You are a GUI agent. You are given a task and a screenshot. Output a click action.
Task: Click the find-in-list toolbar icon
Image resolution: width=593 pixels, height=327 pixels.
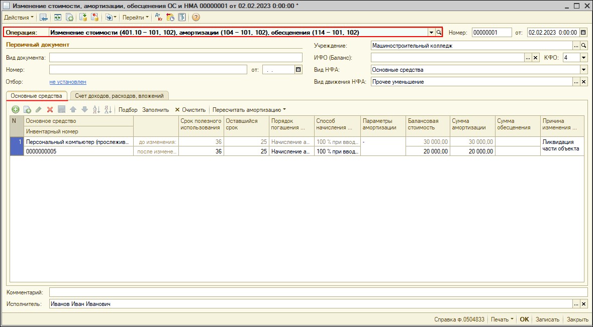44,18
